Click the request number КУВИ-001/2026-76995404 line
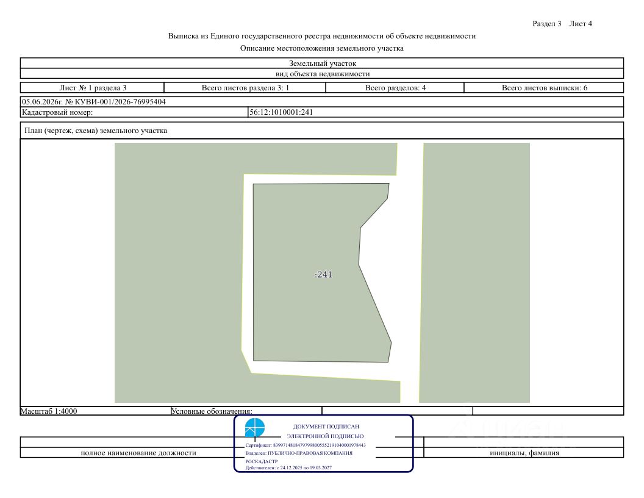644x498 pixels. pyautogui.click(x=94, y=102)
